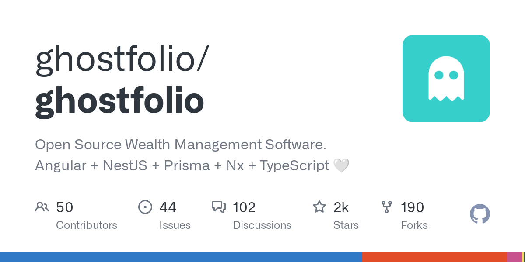Click "Open Source Wealth Management Software." description
The height and width of the screenshot is (262, 525).
(x=181, y=145)
